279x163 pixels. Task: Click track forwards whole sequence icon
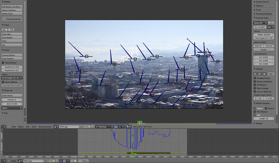click(13, 30)
